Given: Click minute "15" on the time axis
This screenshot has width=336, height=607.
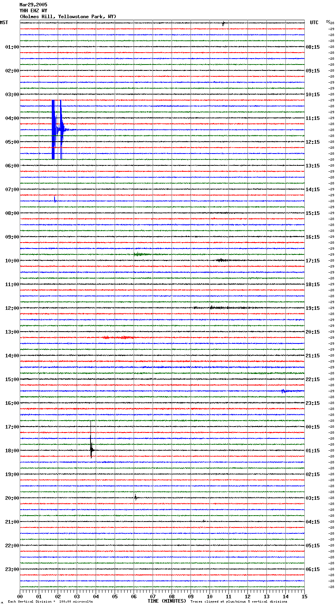Looking at the screenshot, I should 304,596.
